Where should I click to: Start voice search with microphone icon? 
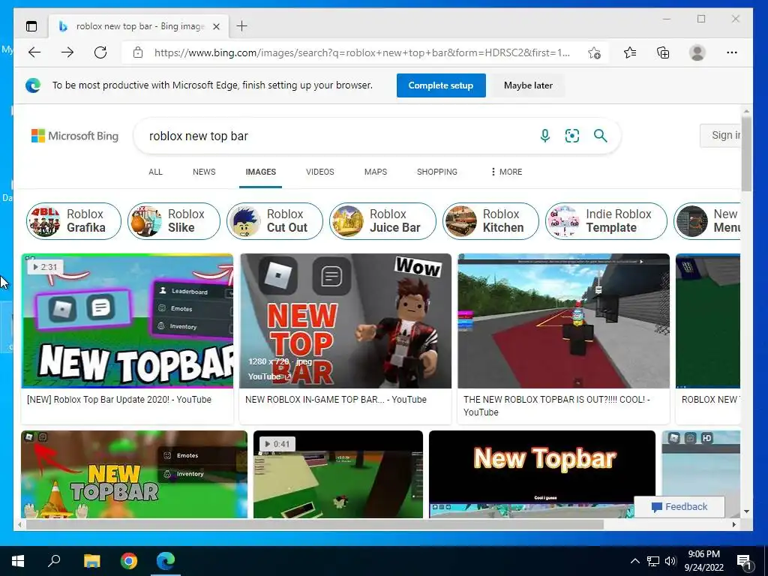click(x=544, y=136)
